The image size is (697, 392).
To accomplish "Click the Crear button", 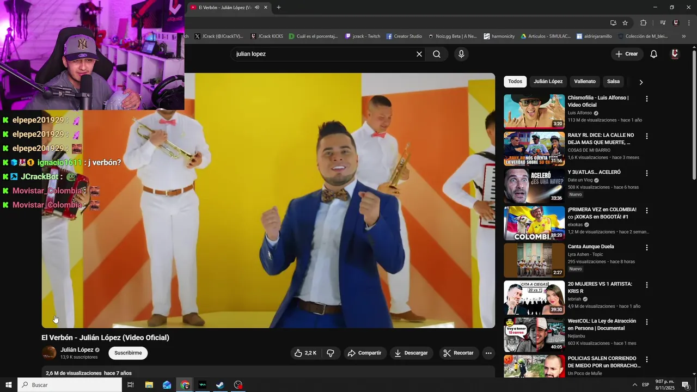I will 626,54.
